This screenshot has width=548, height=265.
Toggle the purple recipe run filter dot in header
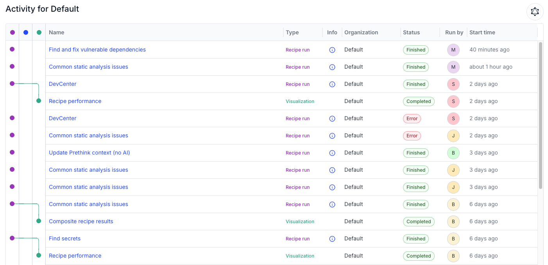(13, 32)
